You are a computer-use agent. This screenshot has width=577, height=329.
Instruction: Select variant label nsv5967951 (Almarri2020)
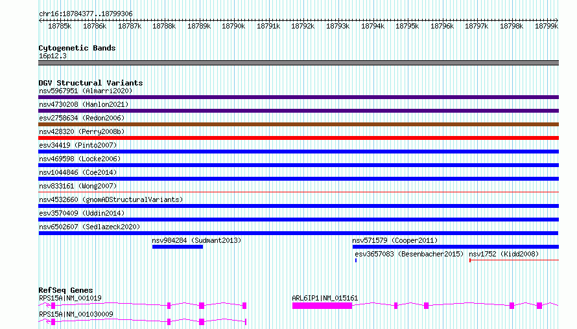tap(86, 91)
